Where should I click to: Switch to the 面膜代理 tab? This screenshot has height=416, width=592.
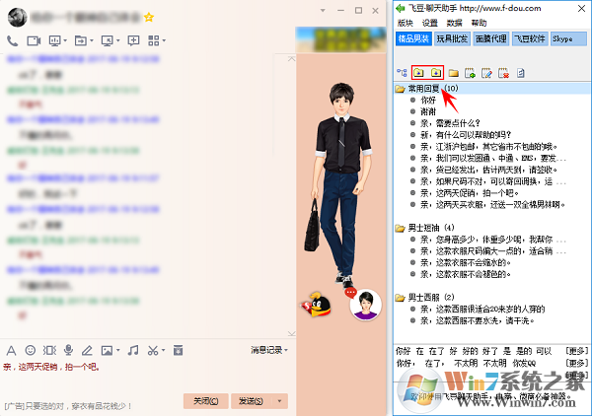click(x=491, y=38)
